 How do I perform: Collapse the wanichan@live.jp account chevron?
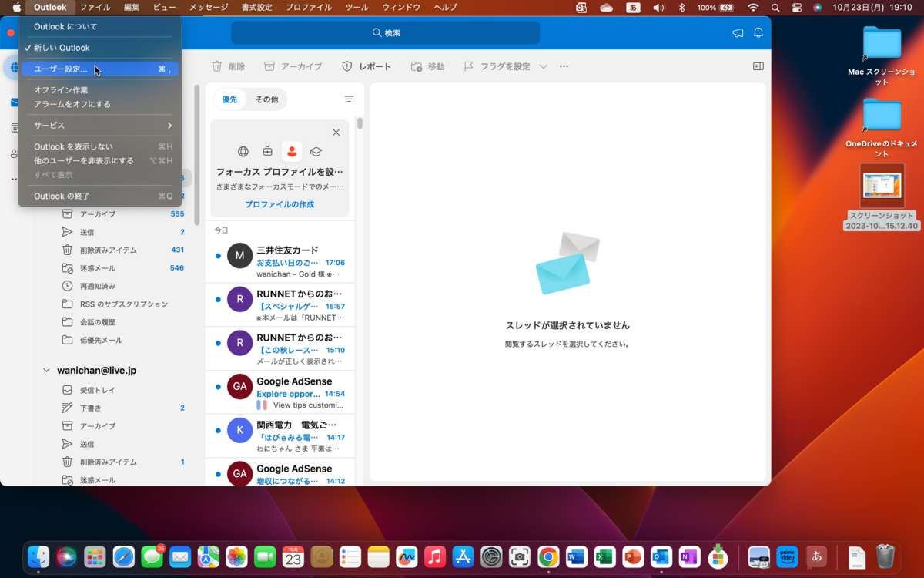(x=46, y=371)
